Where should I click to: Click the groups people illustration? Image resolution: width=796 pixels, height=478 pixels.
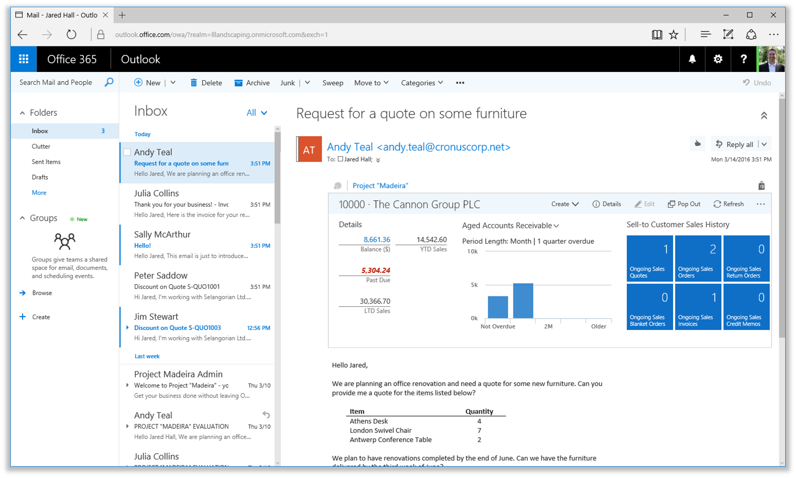[x=65, y=241]
